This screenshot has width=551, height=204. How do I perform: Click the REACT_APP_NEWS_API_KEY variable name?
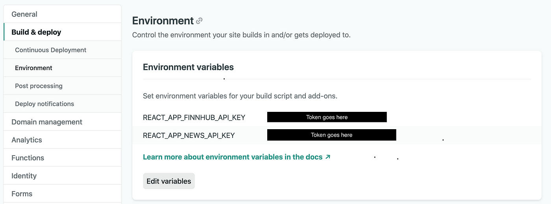189,135
